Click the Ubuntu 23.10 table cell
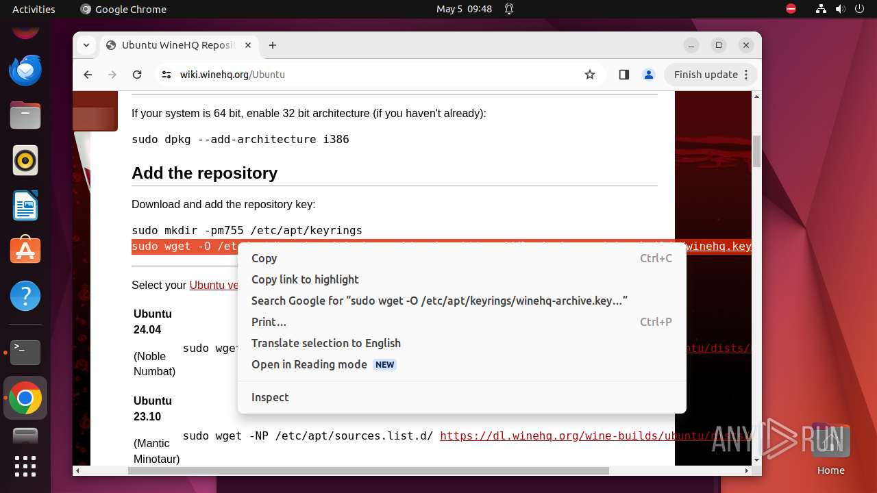Viewport: 877px width, 493px height. 156,429
